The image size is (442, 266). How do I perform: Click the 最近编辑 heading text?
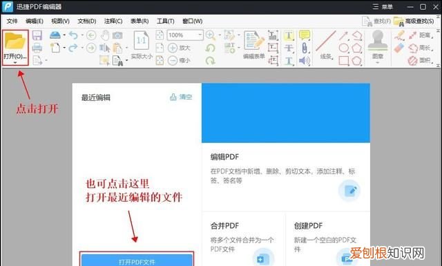(x=96, y=98)
